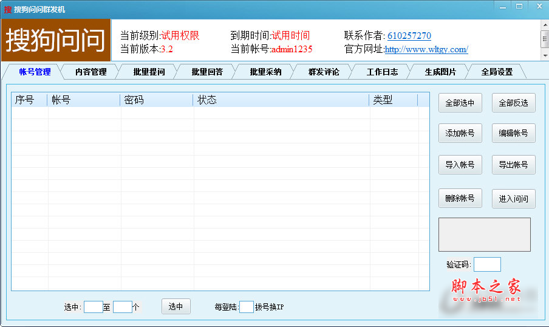Open the 帐号管理 tab
Viewport: 549px width, 327px height.
(35, 72)
